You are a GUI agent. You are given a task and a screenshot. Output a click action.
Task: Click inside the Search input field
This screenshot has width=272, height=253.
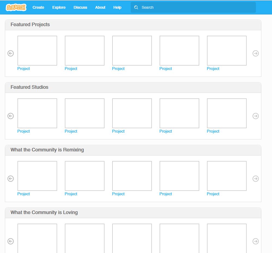click(x=196, y=7)
